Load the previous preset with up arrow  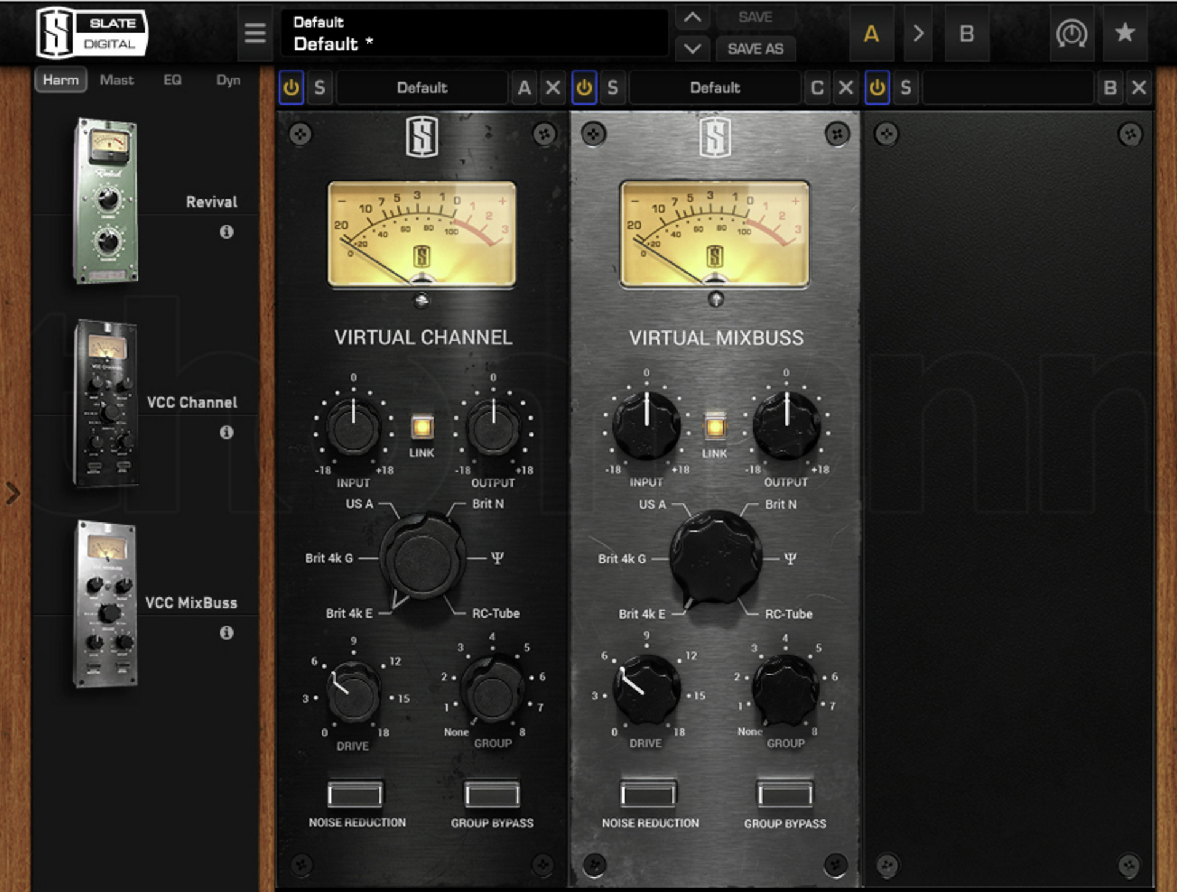(692, 17)
